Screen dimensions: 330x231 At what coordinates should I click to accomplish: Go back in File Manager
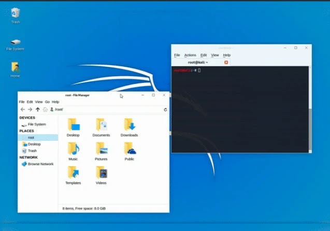[x=22, y=109]
